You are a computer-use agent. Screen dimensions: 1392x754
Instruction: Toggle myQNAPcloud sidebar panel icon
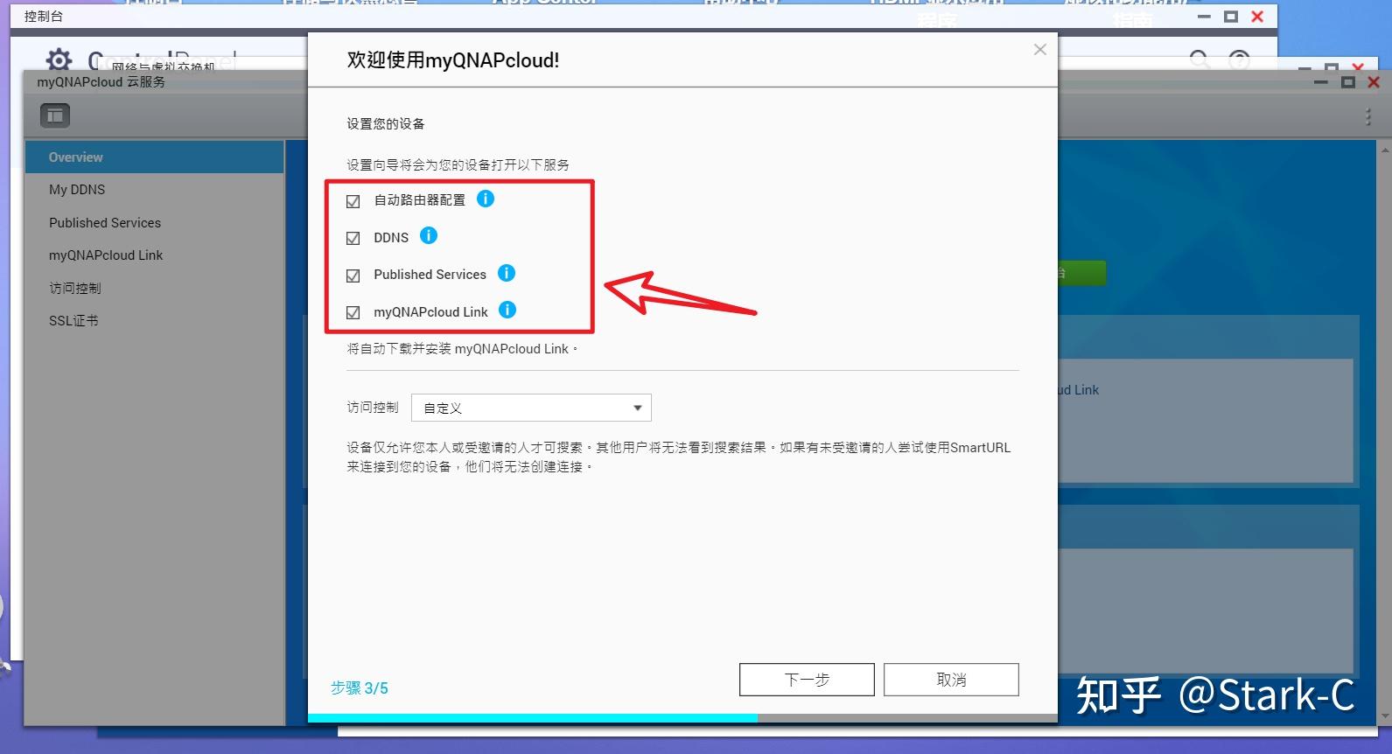[55, 115]
